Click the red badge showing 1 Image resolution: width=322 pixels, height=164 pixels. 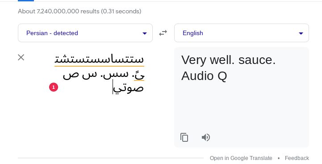[x=54, y=87]
